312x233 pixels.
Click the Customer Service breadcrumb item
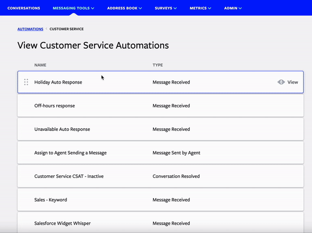tap(67, 29)
